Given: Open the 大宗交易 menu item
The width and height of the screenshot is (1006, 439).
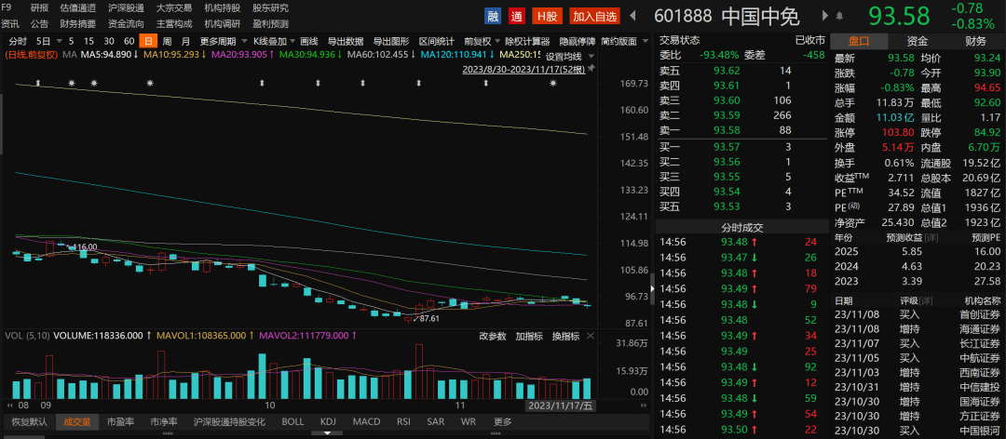Looking at the screenshot, I should 174,8.
